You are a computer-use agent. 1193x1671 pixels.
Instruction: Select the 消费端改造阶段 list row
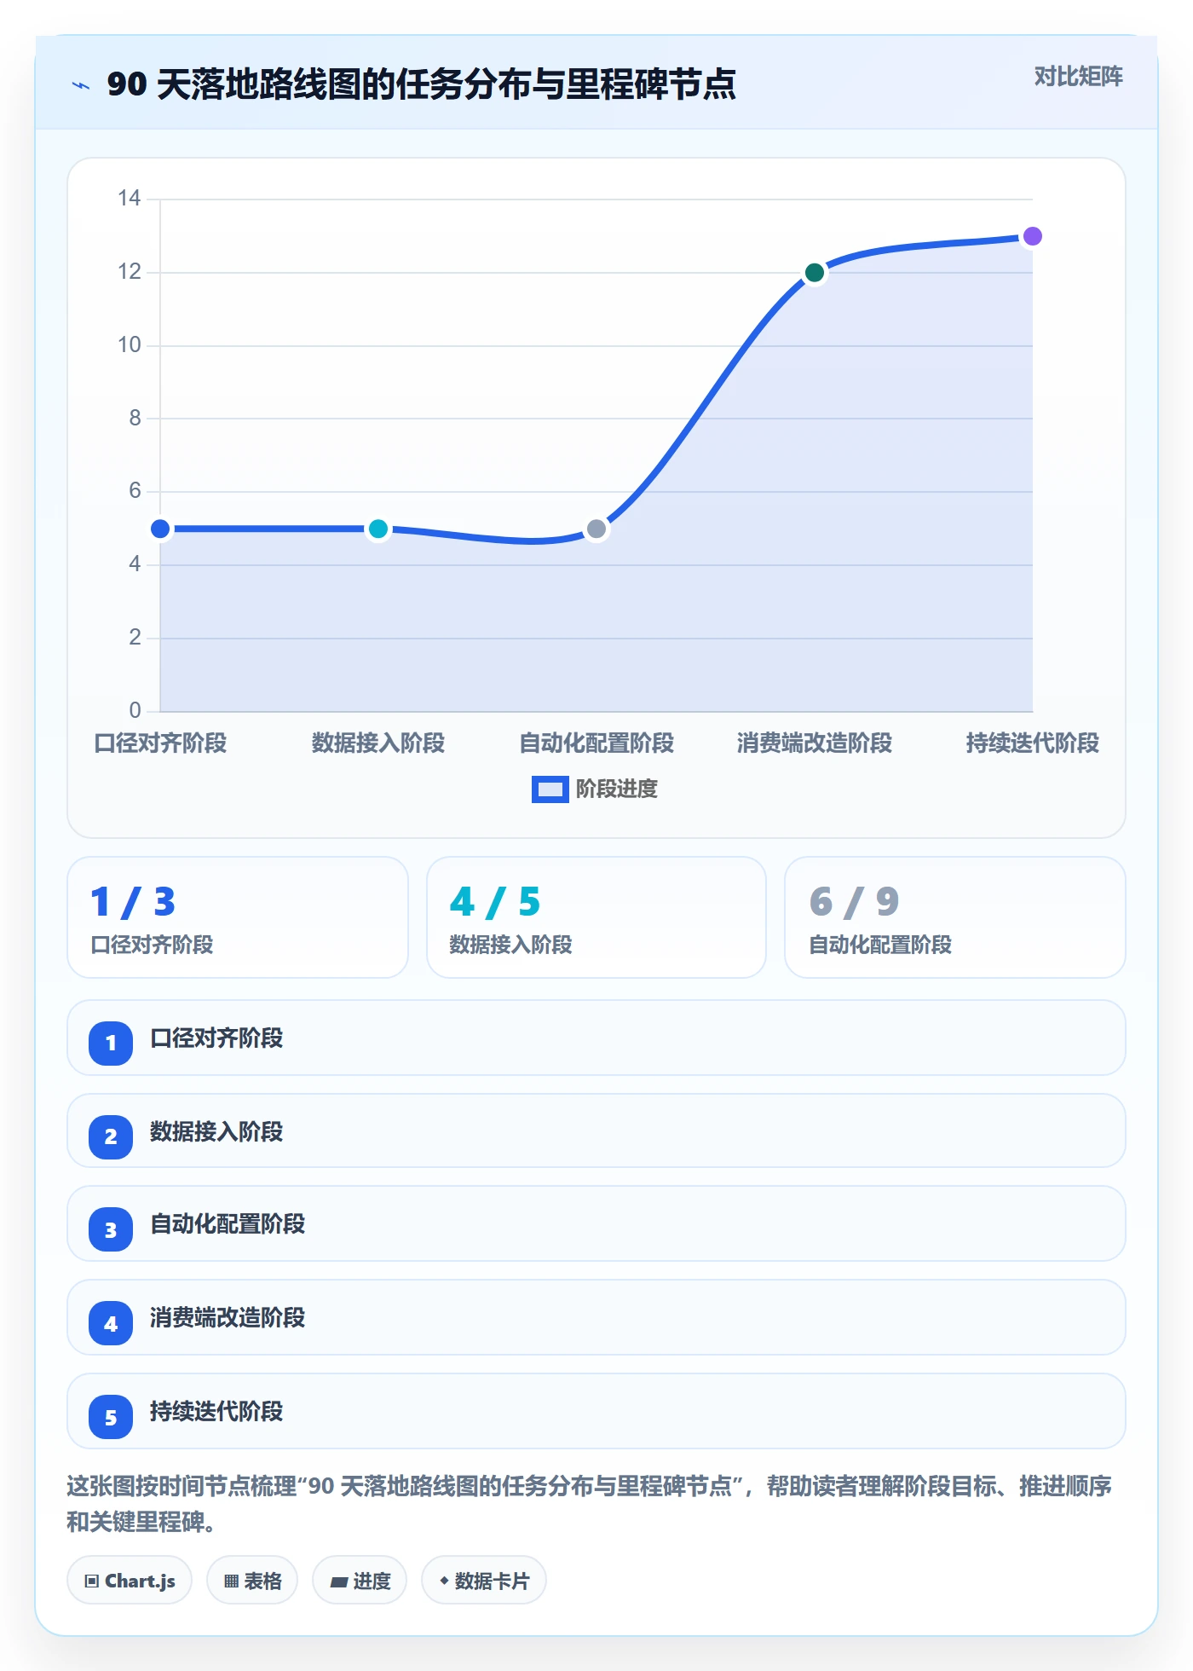tap(596, 1318)
